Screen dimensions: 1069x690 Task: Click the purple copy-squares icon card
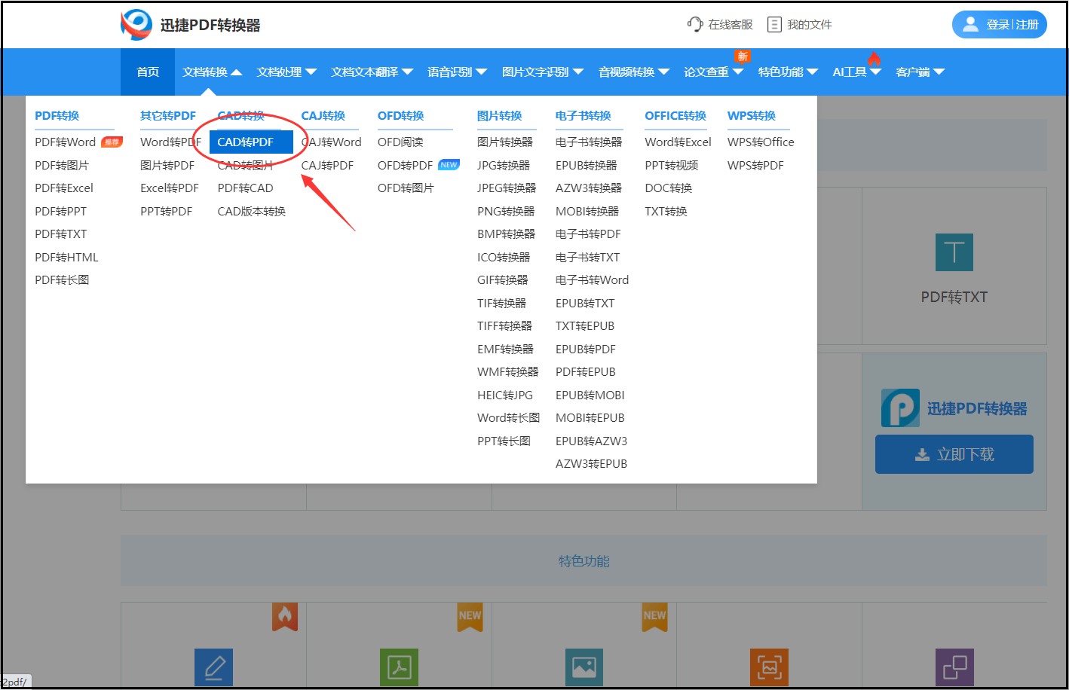[955, 667]
